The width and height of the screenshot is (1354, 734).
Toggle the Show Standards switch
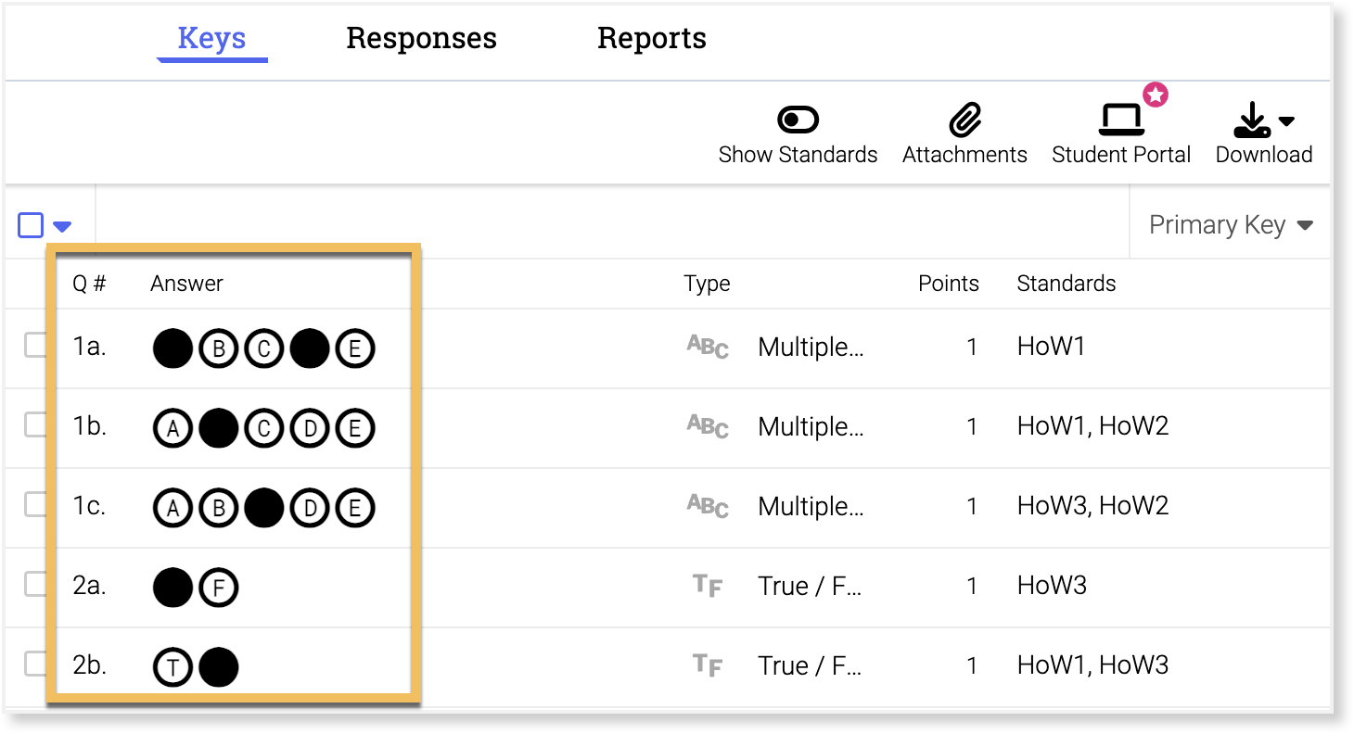[798, 120]
